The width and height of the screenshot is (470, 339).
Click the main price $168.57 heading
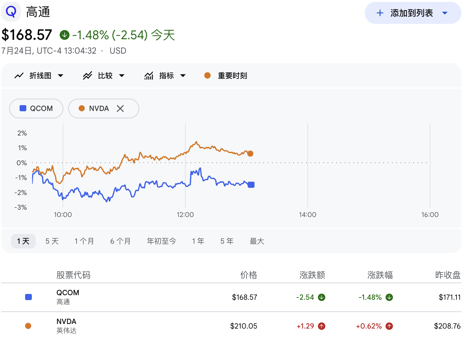(27, 35)
